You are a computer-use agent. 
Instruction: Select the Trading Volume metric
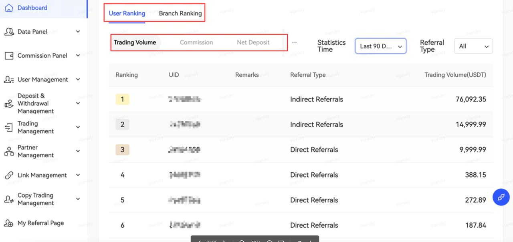(x=135, y=42)
